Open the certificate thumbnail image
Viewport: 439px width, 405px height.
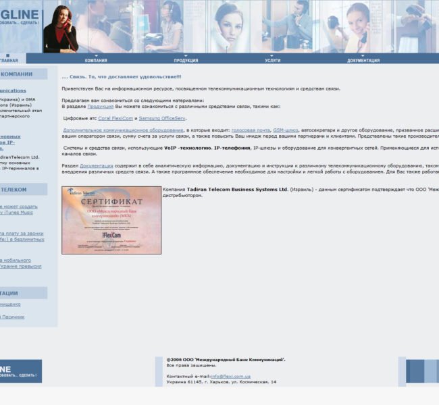111,220
